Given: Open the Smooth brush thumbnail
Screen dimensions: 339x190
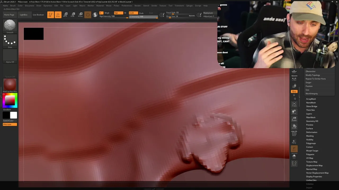Looking at the screenshot, I should 10,26.
